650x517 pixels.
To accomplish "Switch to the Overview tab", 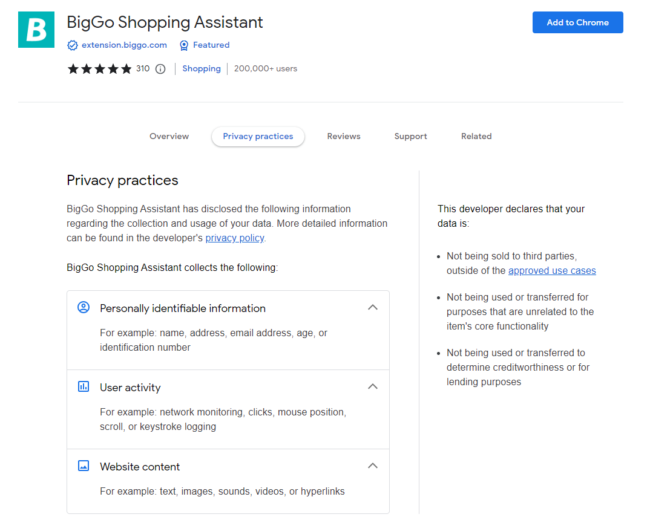I will pos(169,137).
